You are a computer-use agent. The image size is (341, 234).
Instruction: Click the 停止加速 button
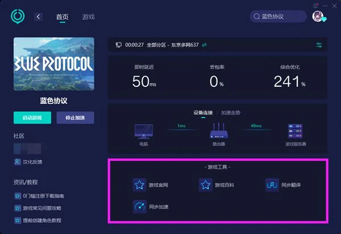click(75, 118)
